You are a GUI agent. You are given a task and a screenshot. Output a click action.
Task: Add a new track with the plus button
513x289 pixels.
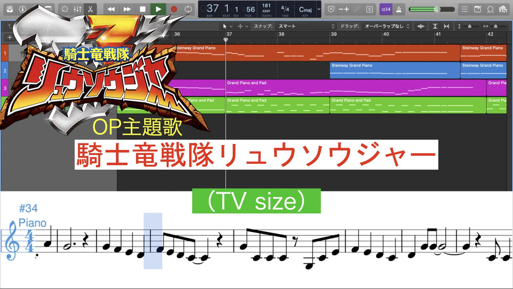point(10,37)
